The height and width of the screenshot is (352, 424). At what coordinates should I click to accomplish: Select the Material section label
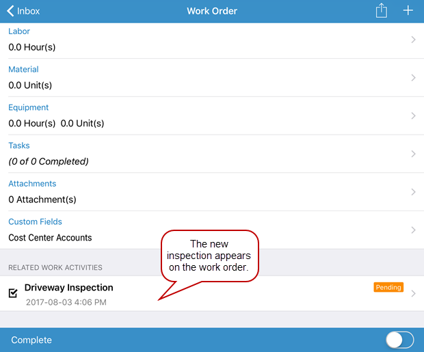23,70
